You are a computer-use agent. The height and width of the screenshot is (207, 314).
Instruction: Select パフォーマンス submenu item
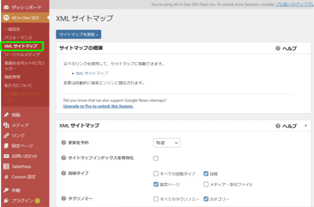pos(18,38)
